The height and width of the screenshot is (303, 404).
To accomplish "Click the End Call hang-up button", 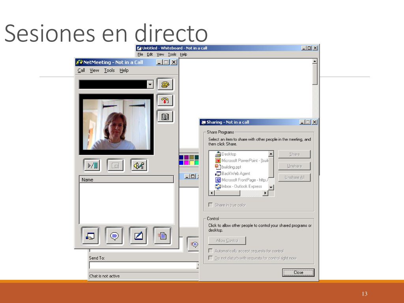I will pos(165,101).
